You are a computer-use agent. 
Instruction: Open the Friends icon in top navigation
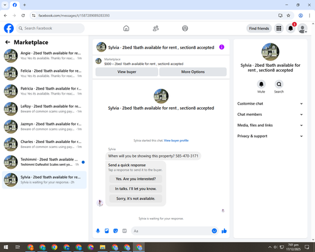(156, 28)
